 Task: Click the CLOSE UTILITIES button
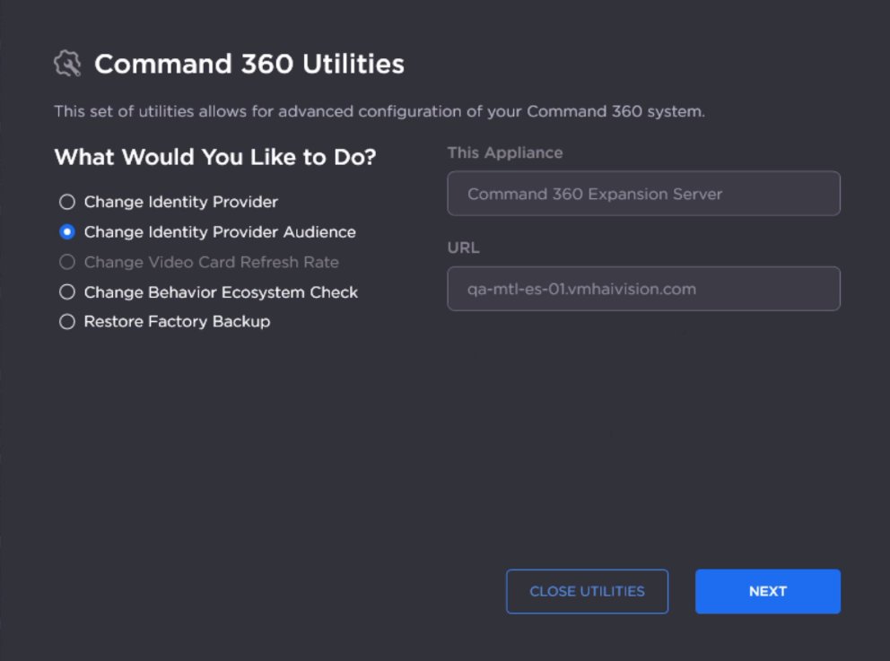click(x=587, y=591)
